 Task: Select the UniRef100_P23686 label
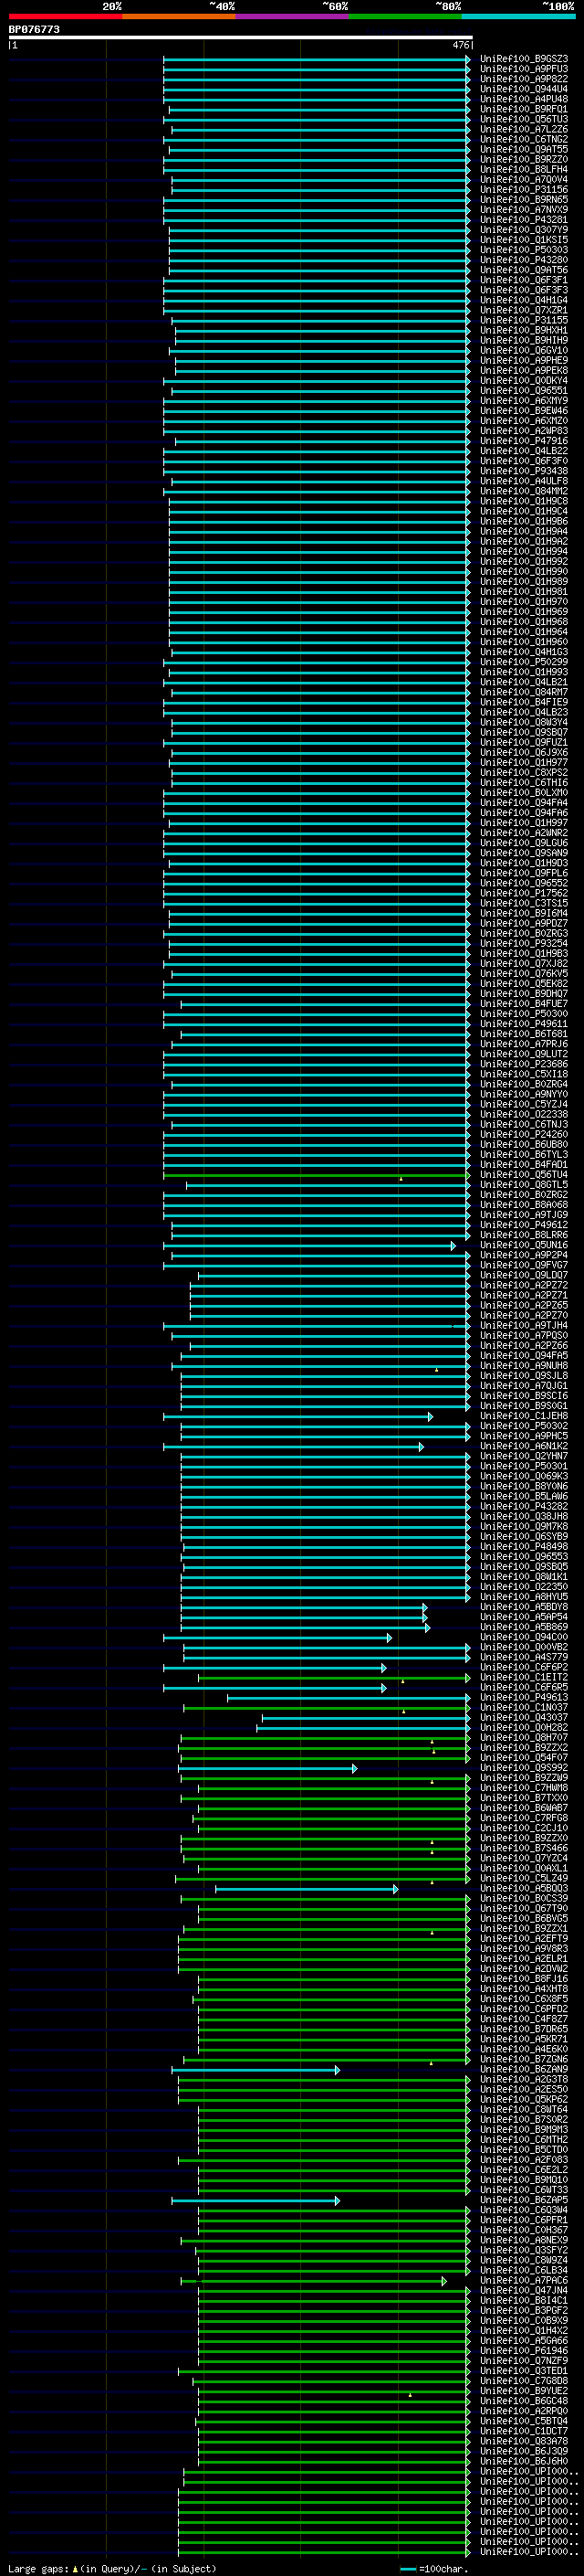pyautogui.click(x=524, y=1064)
